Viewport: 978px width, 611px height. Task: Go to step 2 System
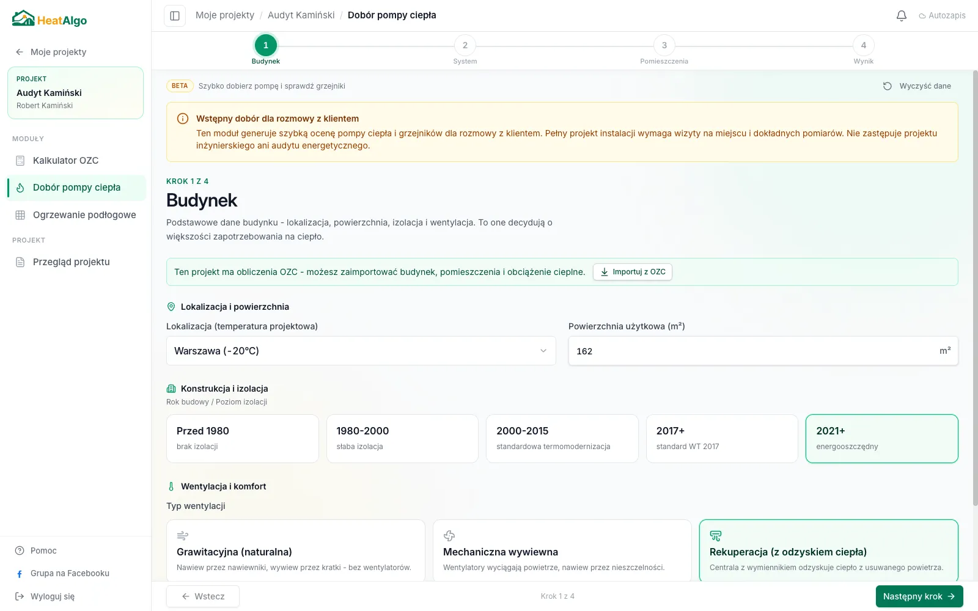[x=465, y=49]
